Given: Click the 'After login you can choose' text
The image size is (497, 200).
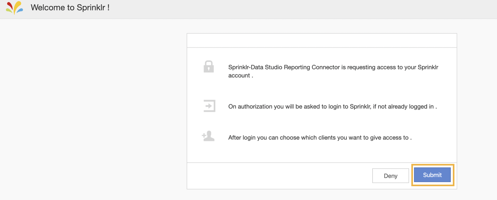Looking at the screenshot, I should [320, 138].
